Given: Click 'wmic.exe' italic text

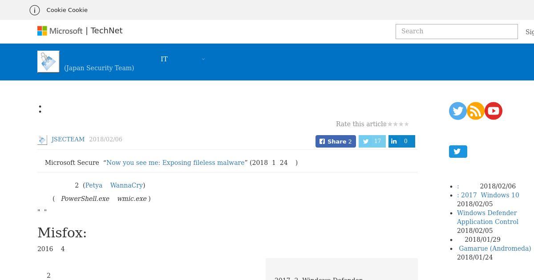Looking at the screenshot, I should tap(132, 199).
